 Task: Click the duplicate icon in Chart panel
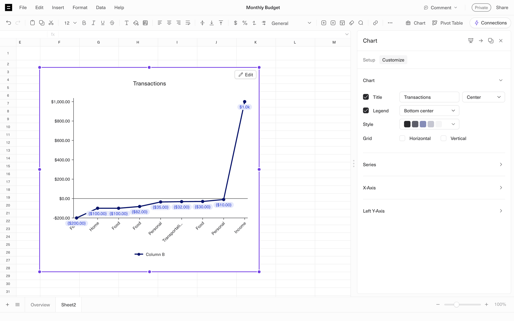(491, 41)
